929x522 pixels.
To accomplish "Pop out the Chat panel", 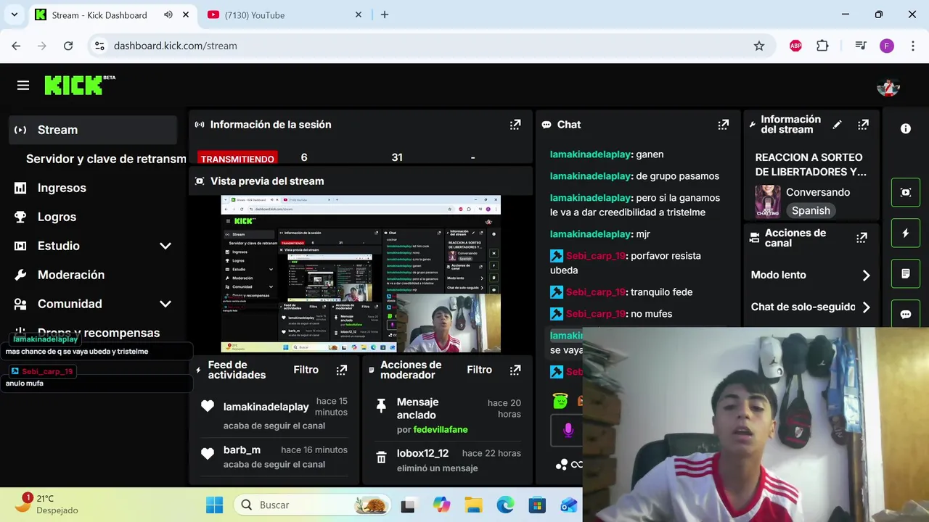I will [723, 125].
